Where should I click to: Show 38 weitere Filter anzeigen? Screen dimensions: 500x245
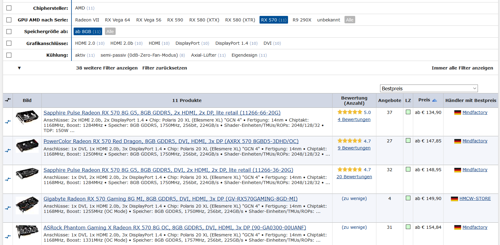[107, 68]
